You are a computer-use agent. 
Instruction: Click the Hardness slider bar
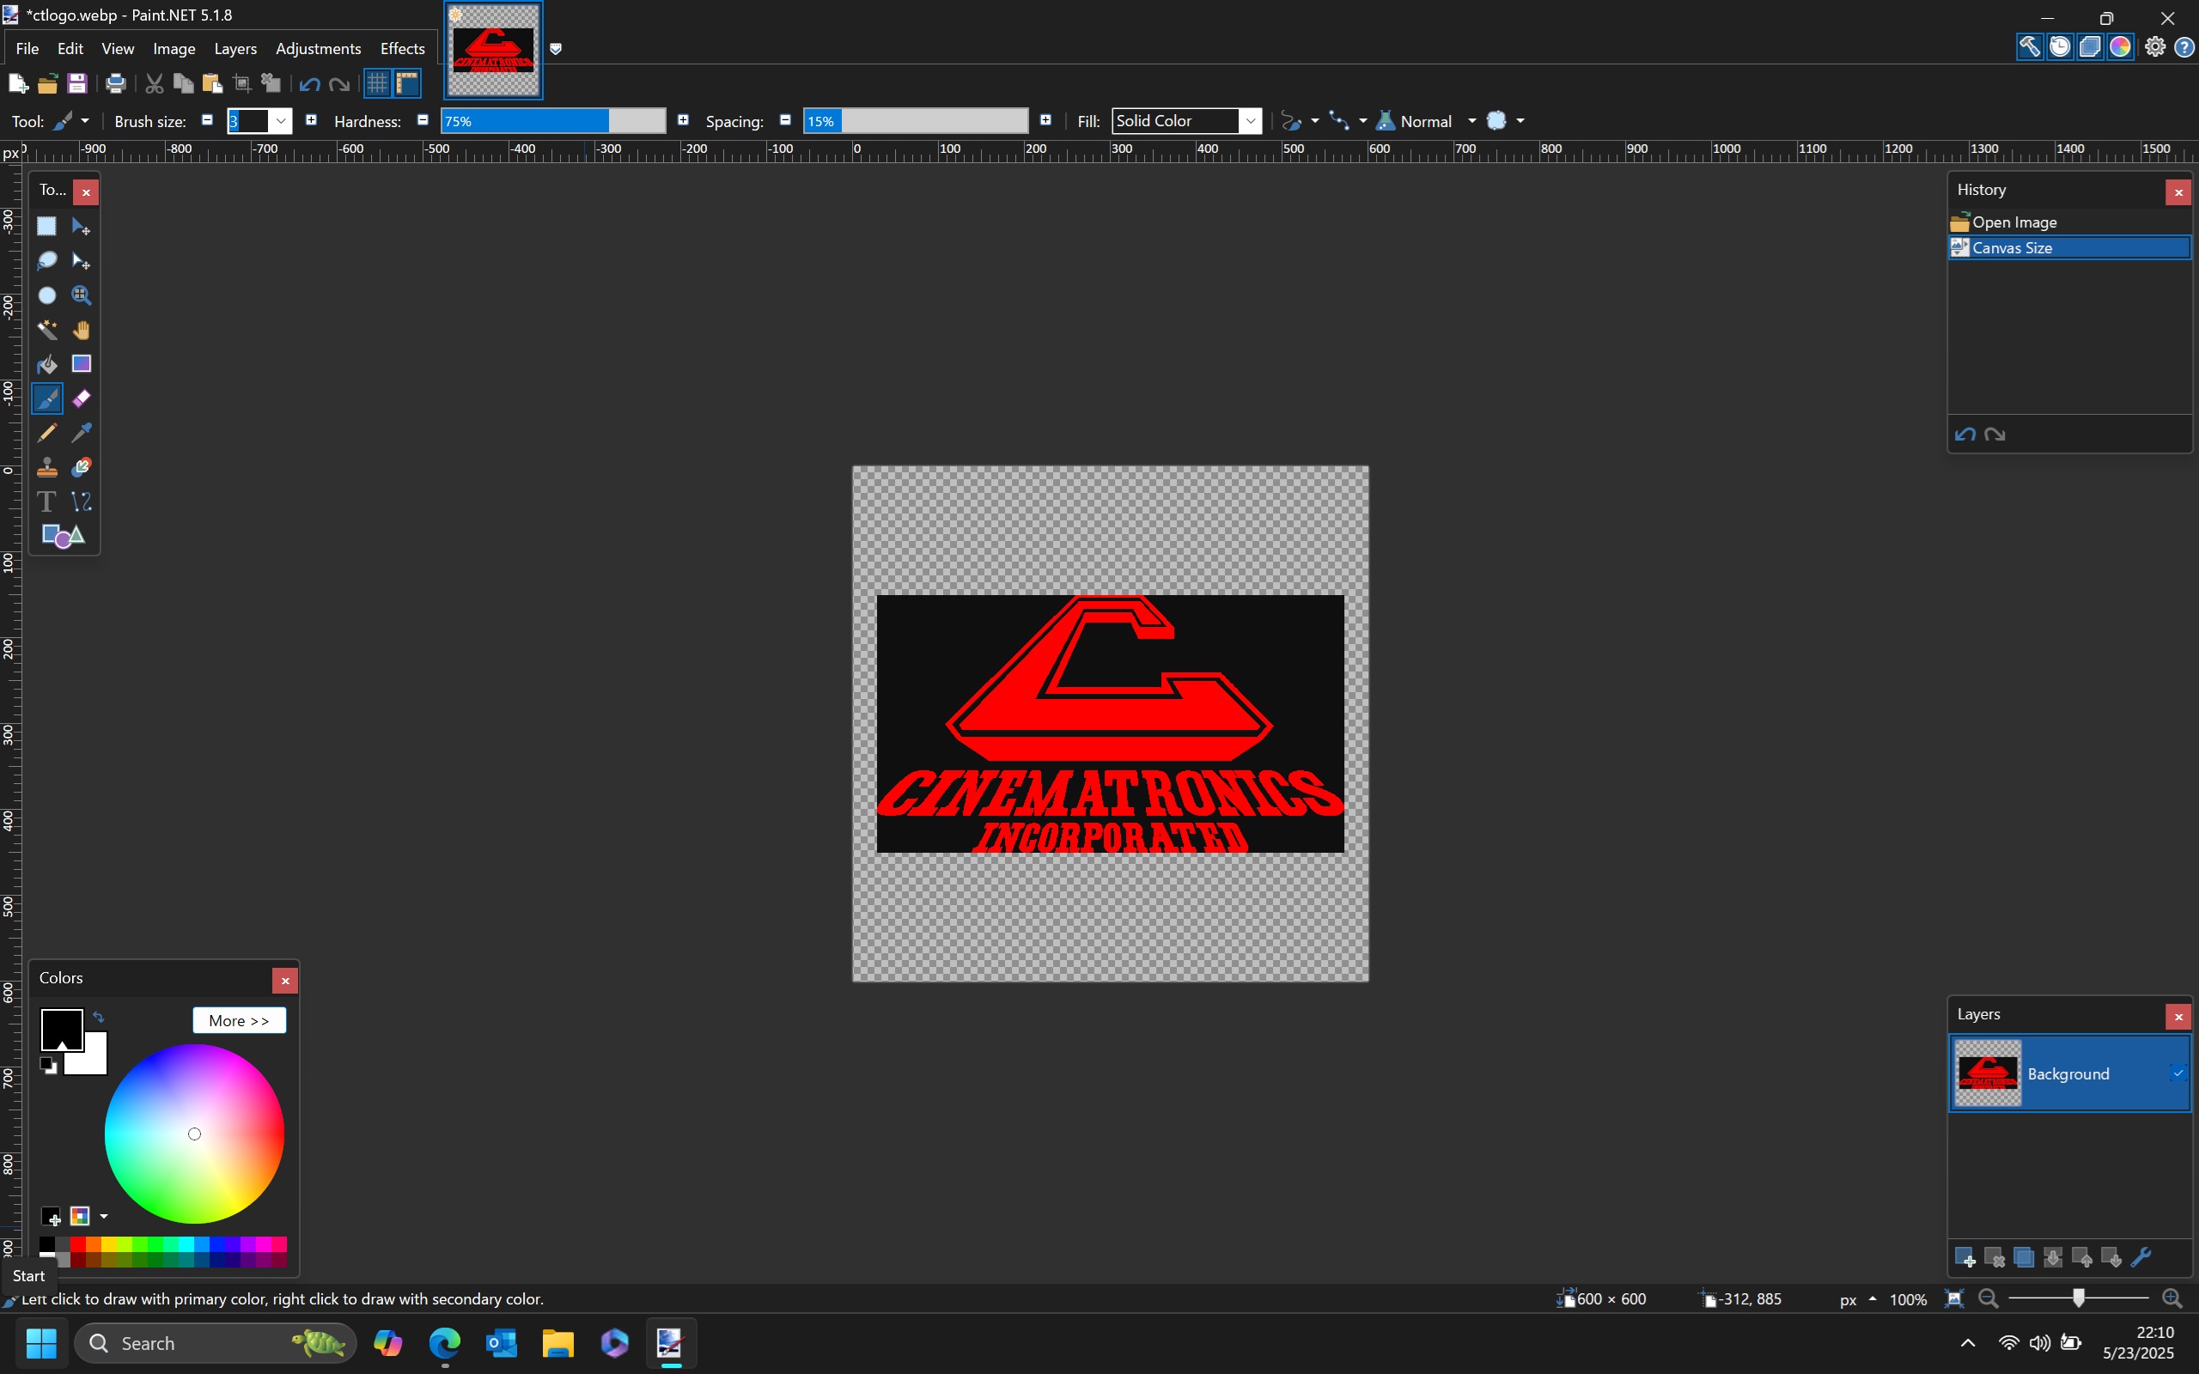pyautogui.click(x=552, y=121)
